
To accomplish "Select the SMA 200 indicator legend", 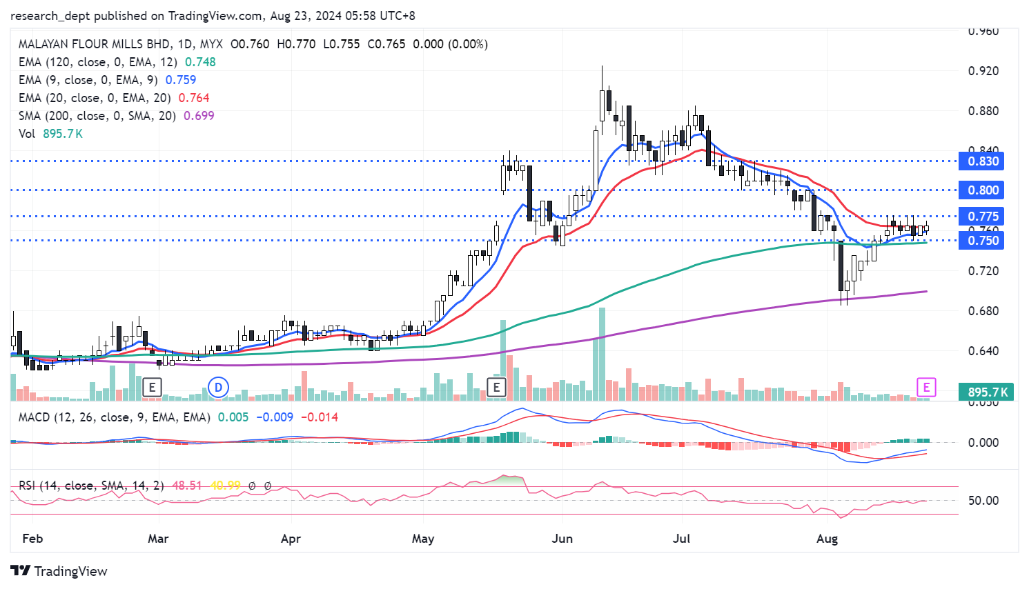I will (x=97, y=116).
